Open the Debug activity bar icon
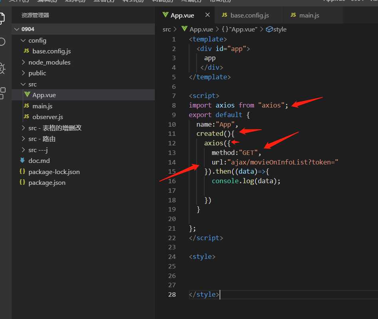Image resolution: width=378 pixels, height=319 pixels. click(x=2, y=68)
